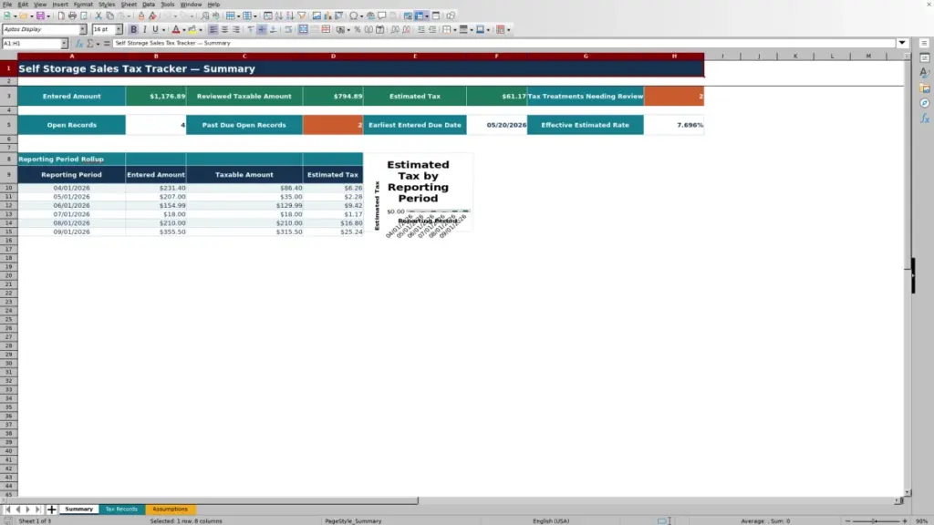Open the Data menu
Screen dimensions: 934x525
click(149, 5)
